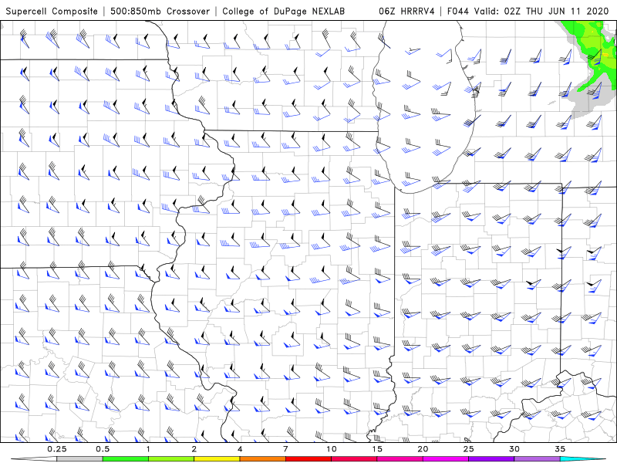Pick the green swatch between 0.5 and 1
The image size is (617, 463).
126,459
